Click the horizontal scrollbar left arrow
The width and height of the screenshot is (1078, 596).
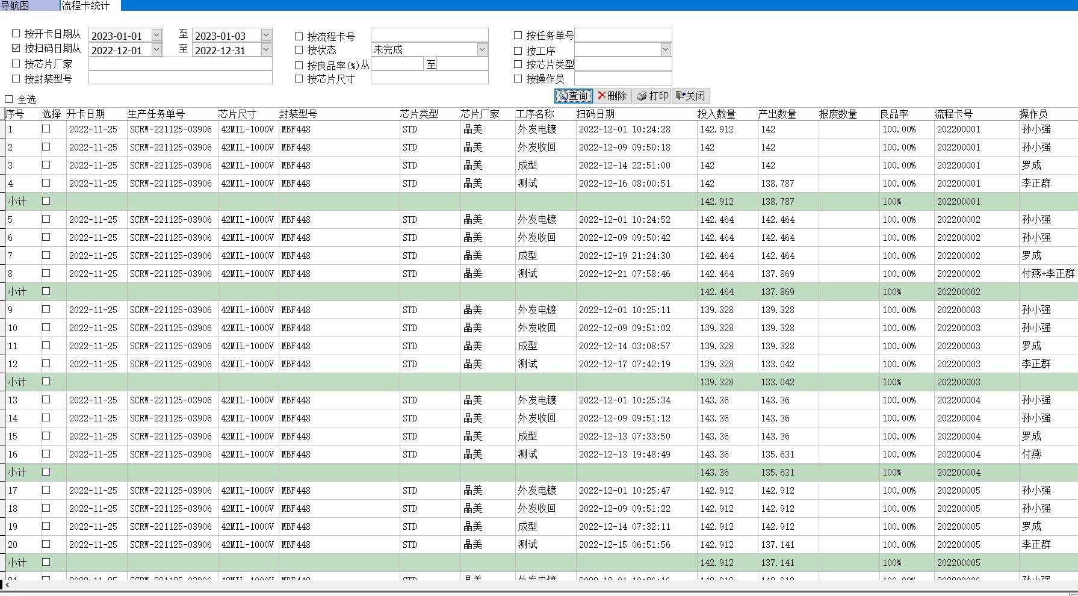[x=7, y=585]
